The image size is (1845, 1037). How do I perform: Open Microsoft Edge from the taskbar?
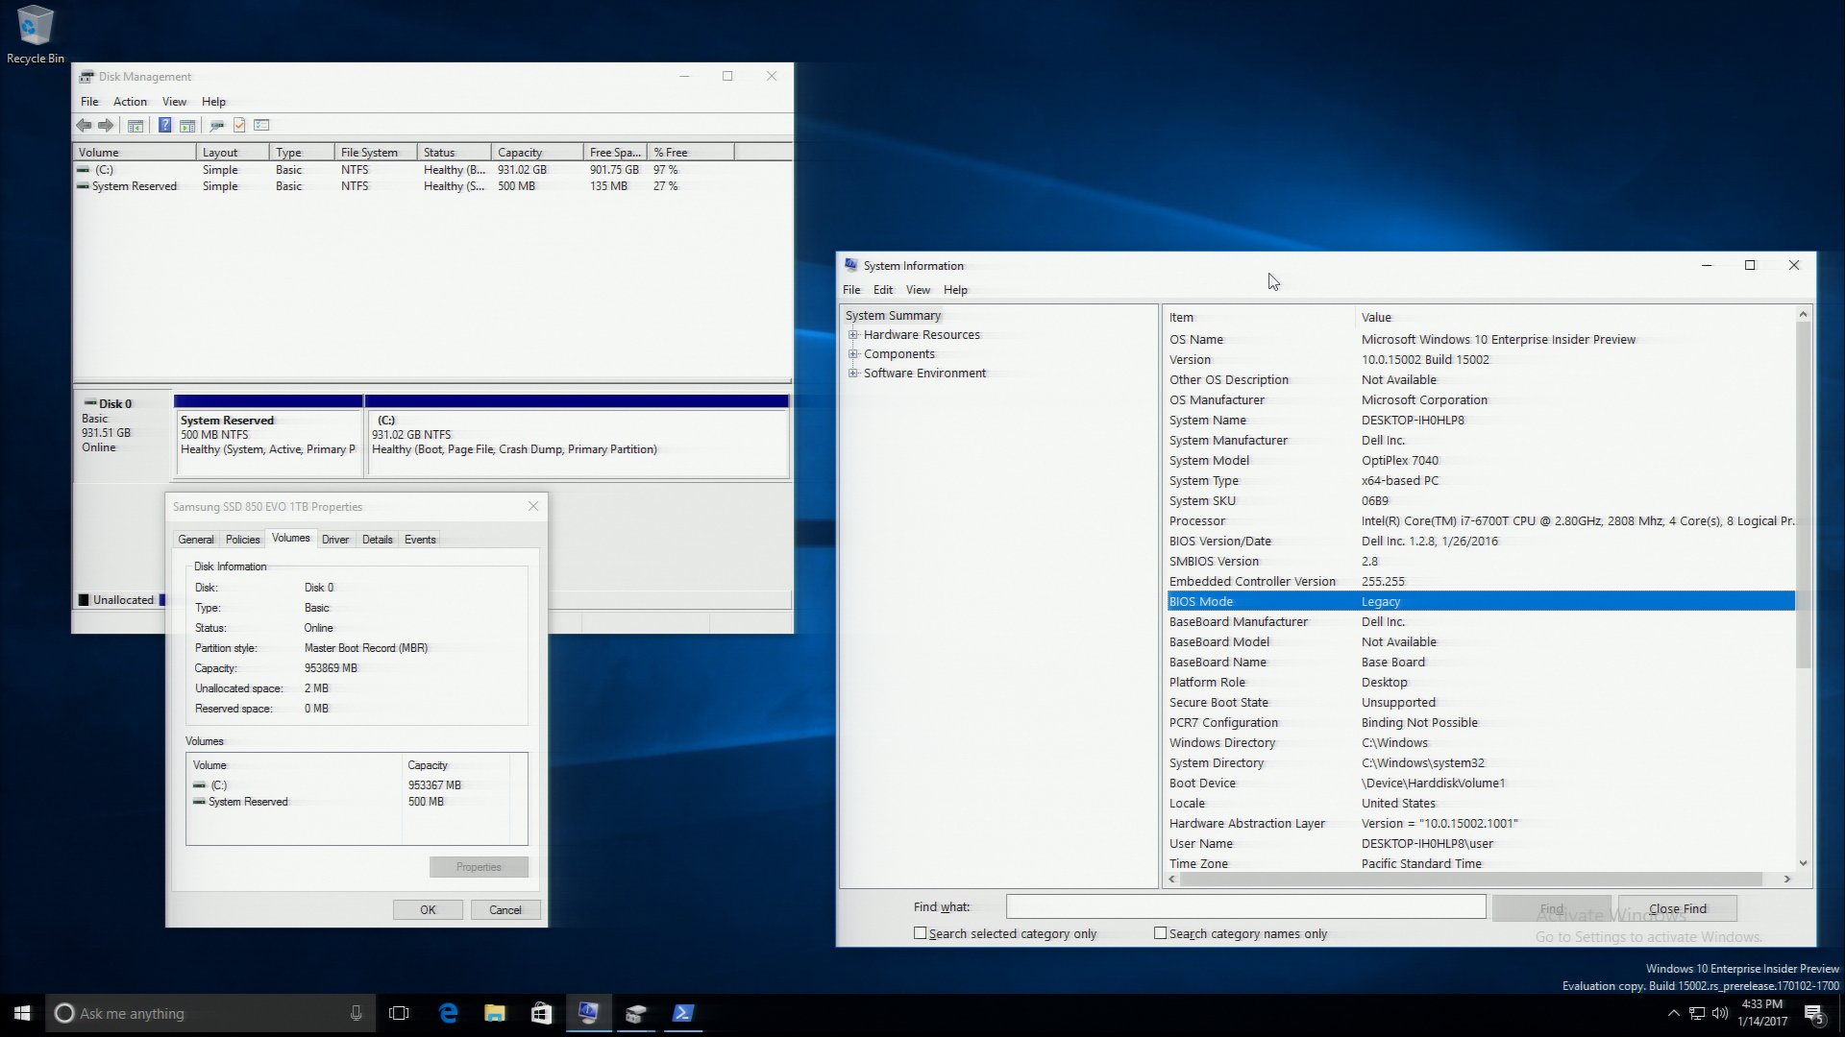click(448, 1013)
